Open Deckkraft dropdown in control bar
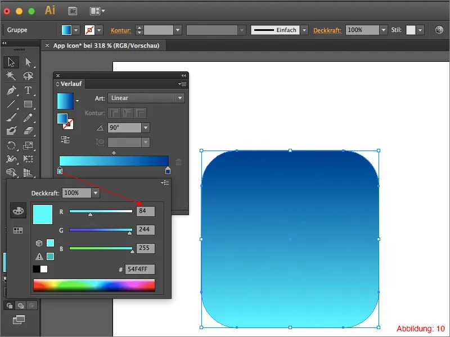 (384, 30)
